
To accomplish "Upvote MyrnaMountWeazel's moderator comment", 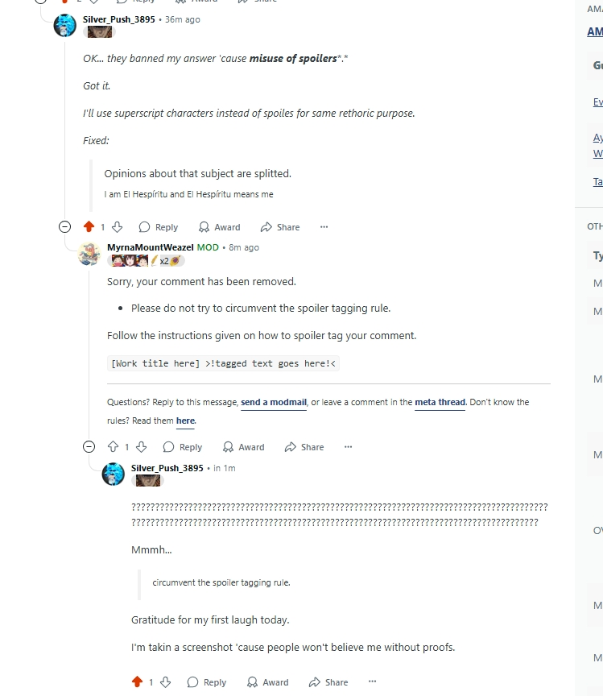I will [114, 446].
